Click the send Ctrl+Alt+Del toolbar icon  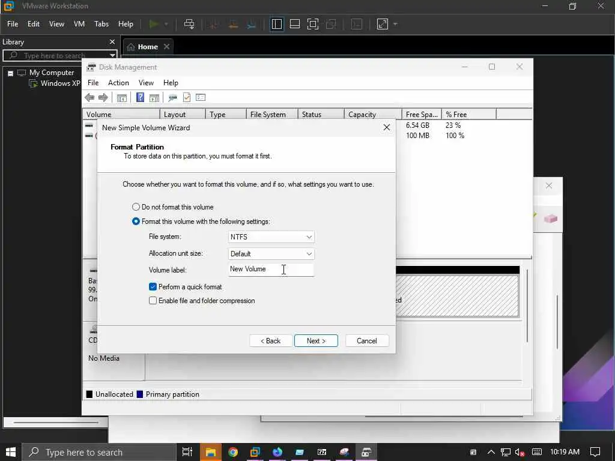[189, 24]
